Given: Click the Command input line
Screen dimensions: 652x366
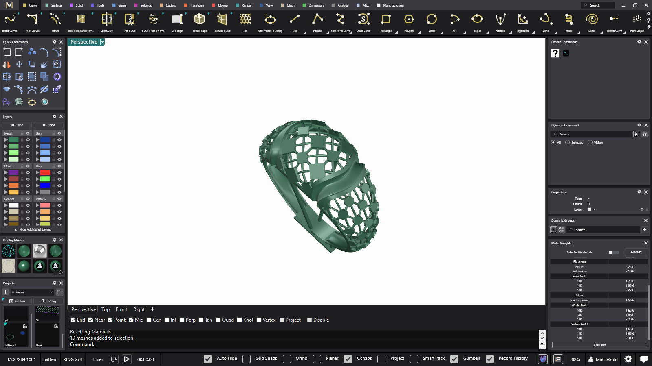Looking at the screenshot, I should (304, 344).
